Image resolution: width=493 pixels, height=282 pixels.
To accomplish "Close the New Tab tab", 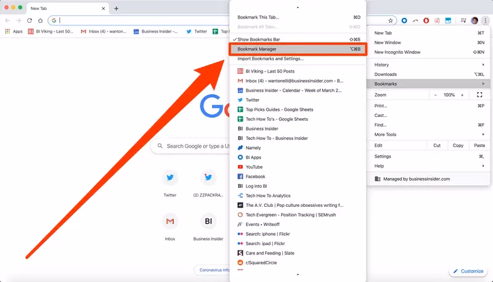I will (104, 9).
